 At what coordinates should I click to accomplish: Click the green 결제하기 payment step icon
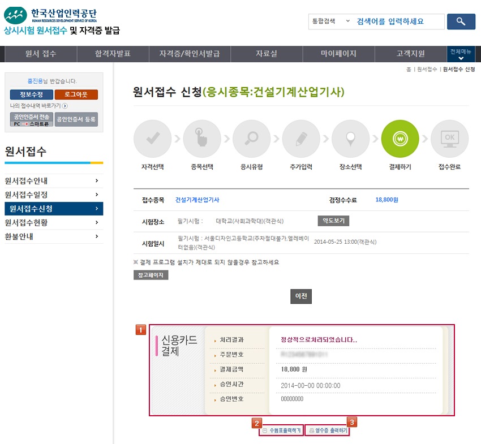[400, 139]
